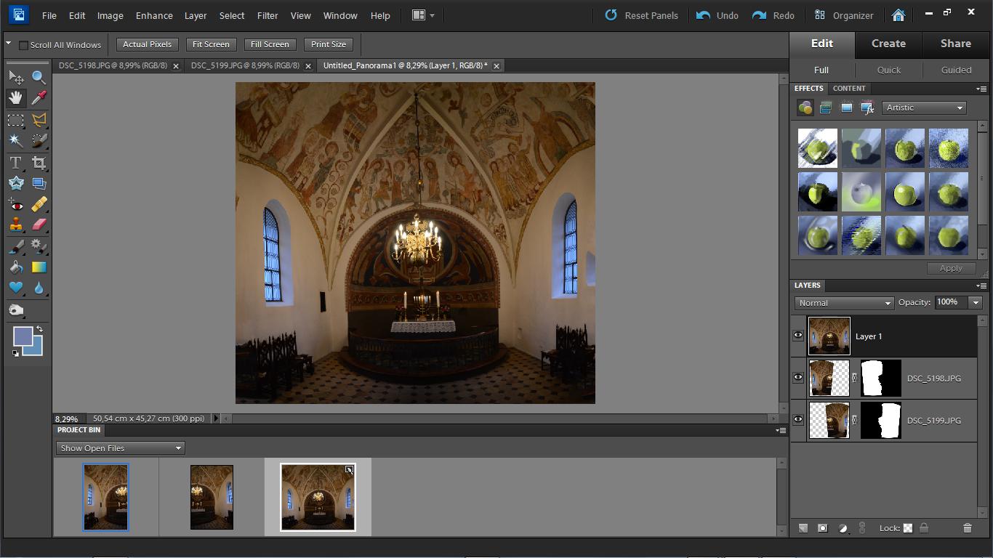The image size is (993, 558).
Task: Open the layer blend mode Normal dropdown
Action: 843,303
